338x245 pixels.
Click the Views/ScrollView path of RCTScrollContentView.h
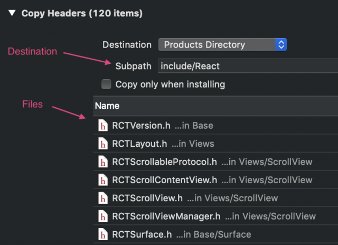pos(267,180)
